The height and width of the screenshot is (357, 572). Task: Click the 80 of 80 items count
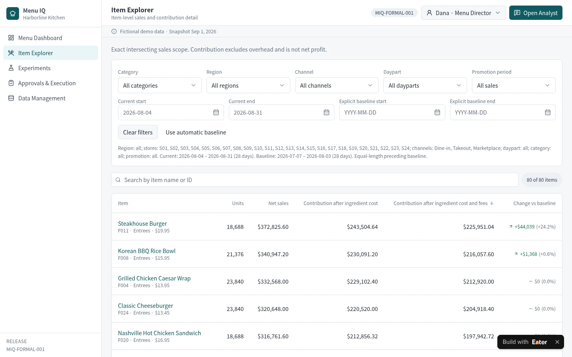click(x=542, y=180)
